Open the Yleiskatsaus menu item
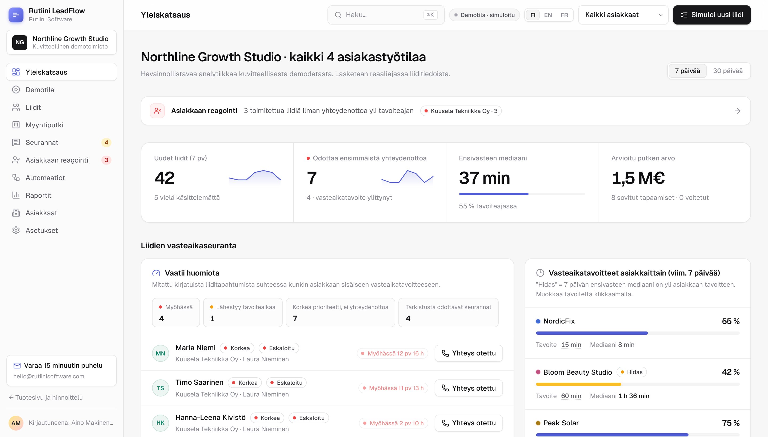This screenshot has height=437, width=768. 62,72
